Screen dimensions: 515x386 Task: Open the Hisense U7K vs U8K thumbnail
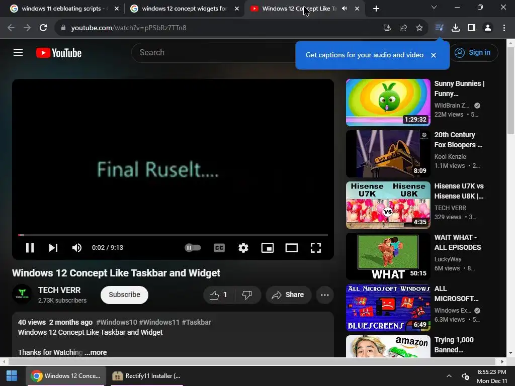point(388,205)
